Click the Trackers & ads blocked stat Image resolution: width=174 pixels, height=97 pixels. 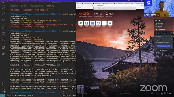[x=85, y=15]
